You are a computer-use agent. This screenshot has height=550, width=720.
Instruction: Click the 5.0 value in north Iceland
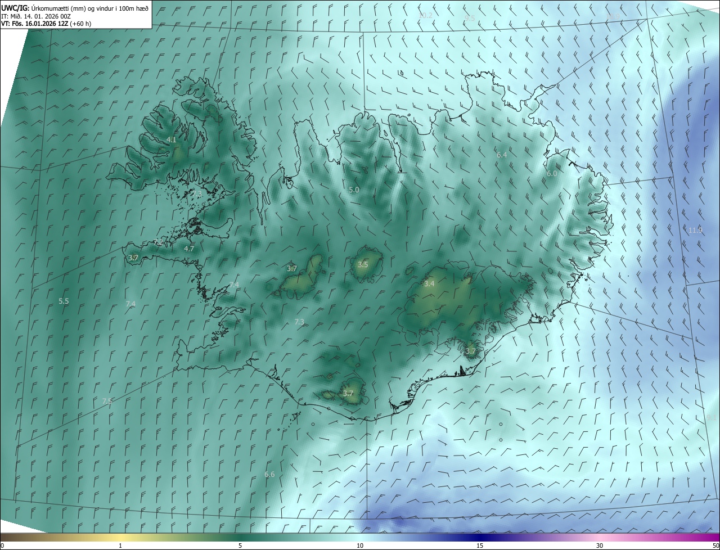click(354, 190)
